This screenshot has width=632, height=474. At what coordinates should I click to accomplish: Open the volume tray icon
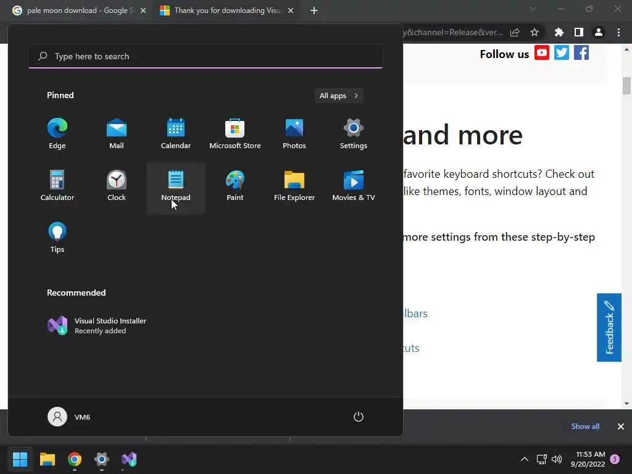(557, 459)
